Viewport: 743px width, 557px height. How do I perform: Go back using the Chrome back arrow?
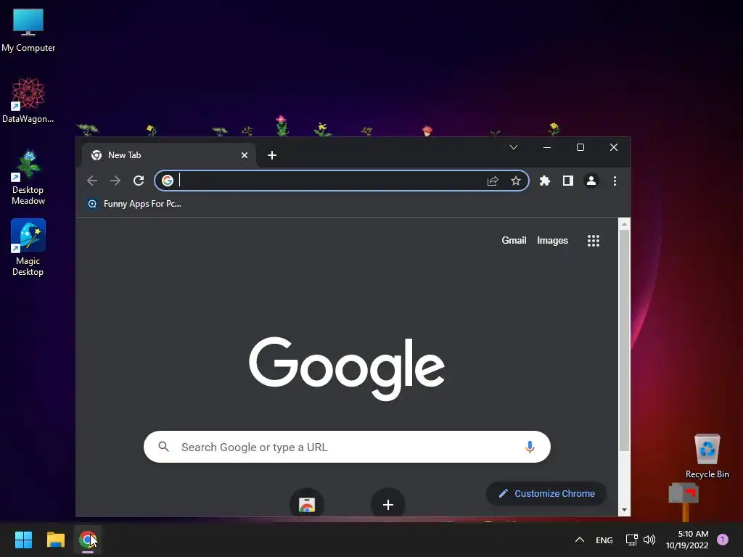(x=92, y=181)
